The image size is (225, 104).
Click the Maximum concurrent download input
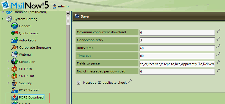pos(177,33)
